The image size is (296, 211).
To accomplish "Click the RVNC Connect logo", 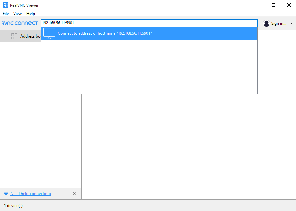I will (x=20, y=23).
